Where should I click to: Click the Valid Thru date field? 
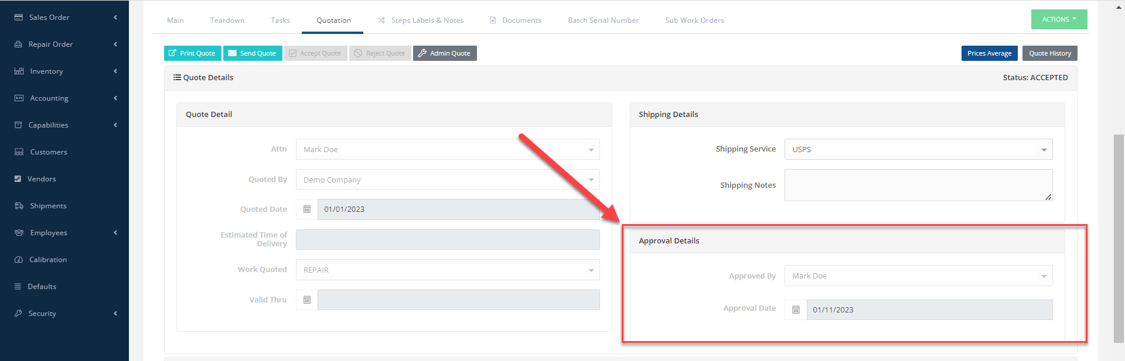459,300
